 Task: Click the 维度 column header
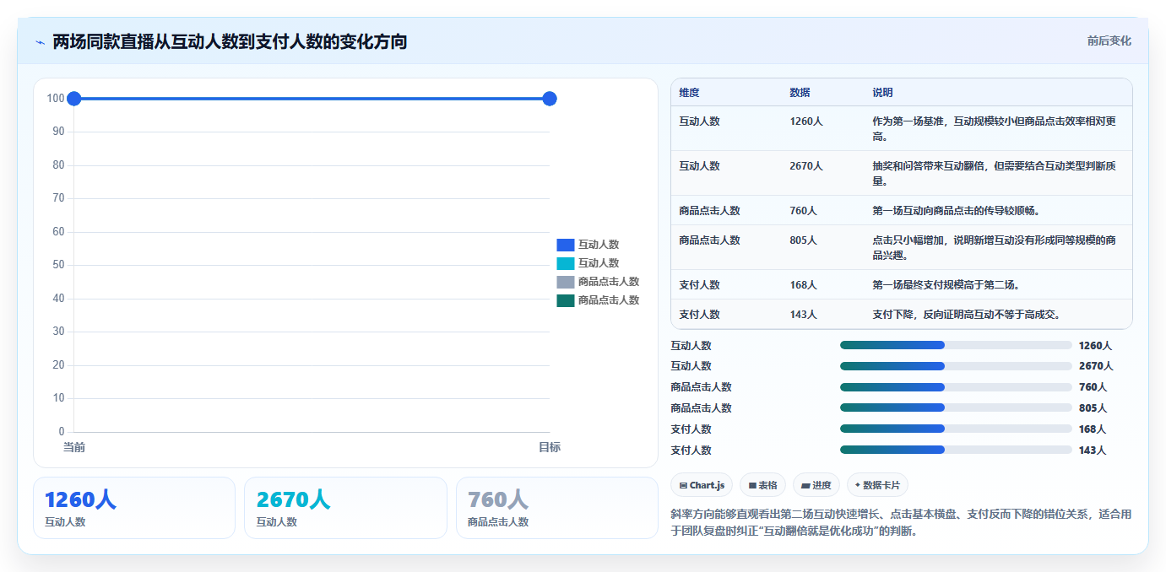[689, 93]
